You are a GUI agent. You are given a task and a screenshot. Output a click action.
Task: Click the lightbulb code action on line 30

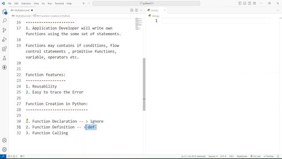tap(27, 120)
